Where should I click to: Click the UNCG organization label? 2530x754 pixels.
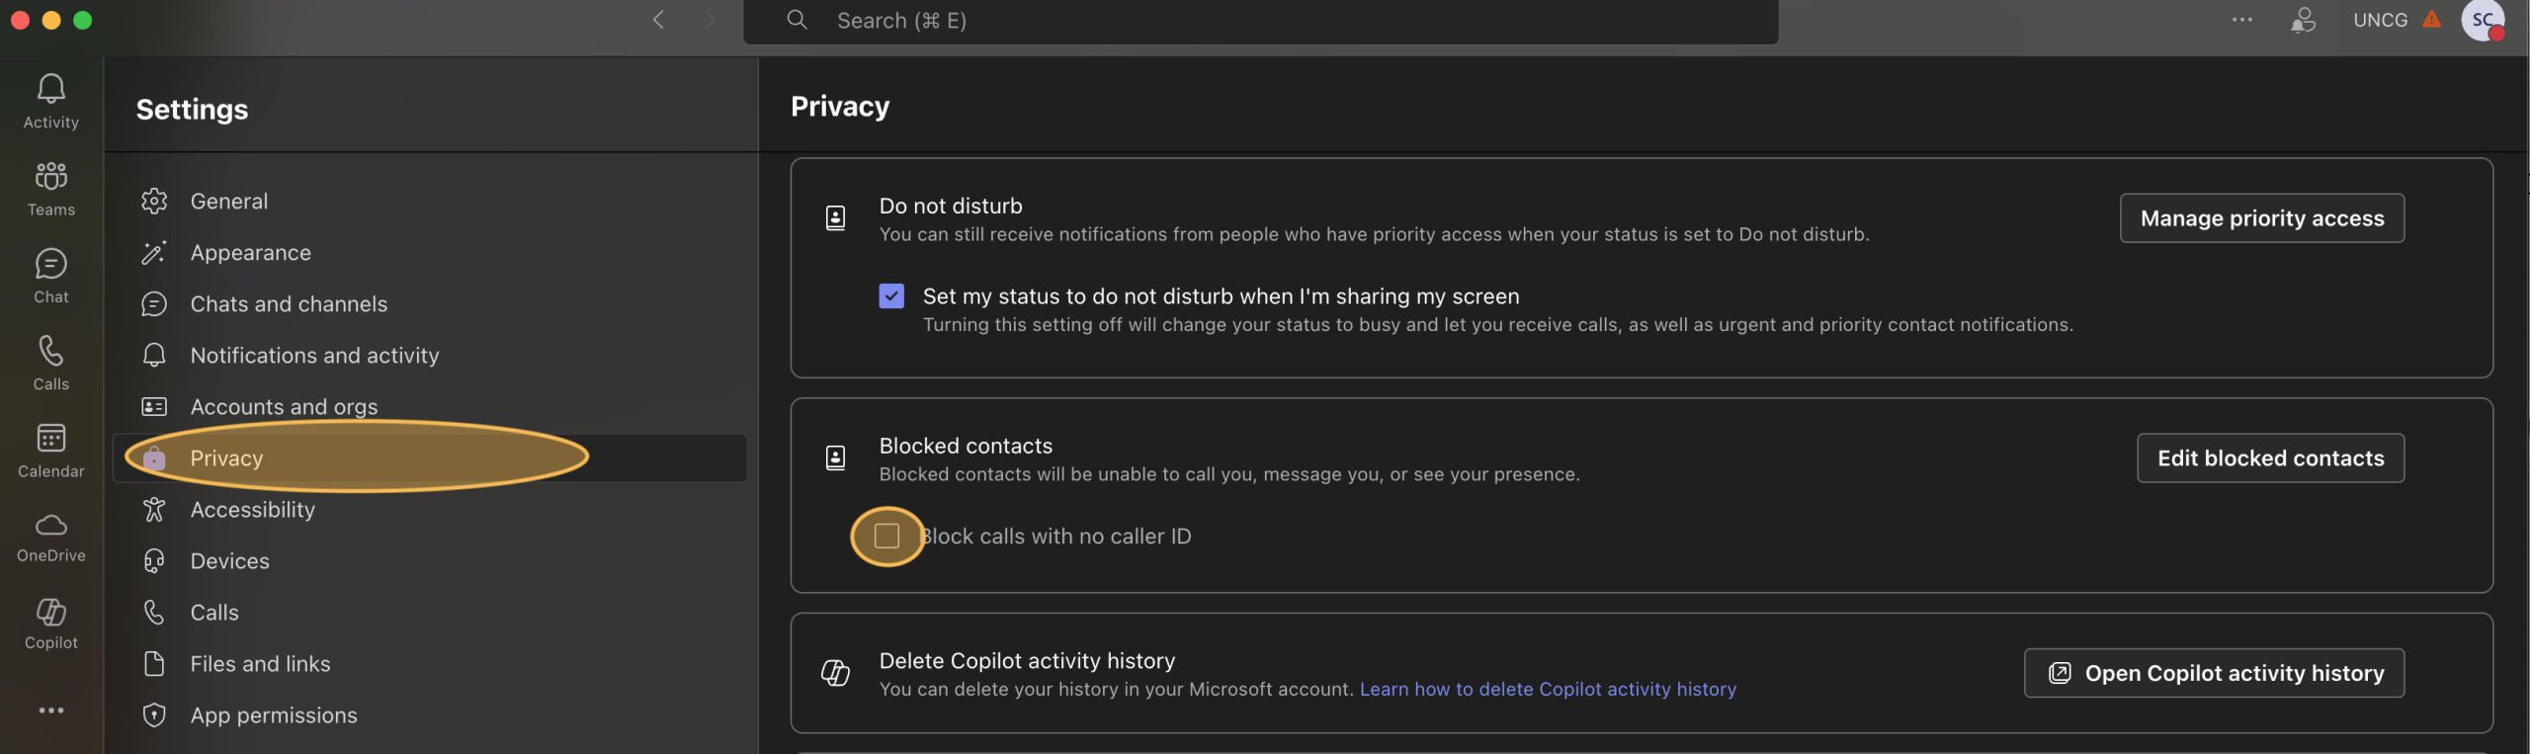click(2380, 20)
